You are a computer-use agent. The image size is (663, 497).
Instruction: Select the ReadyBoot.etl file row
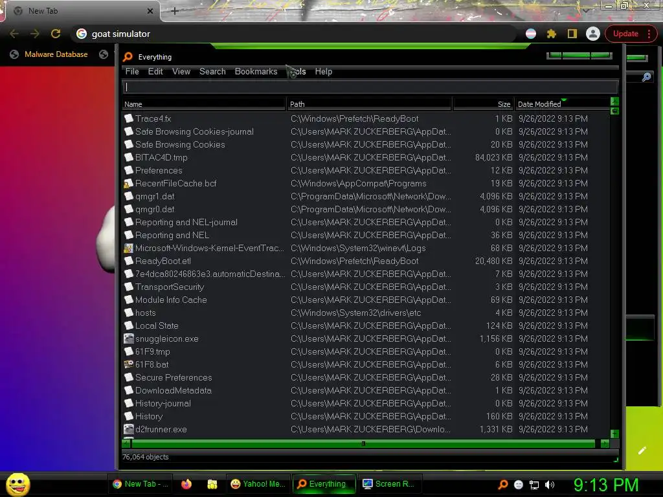[366, 261]
